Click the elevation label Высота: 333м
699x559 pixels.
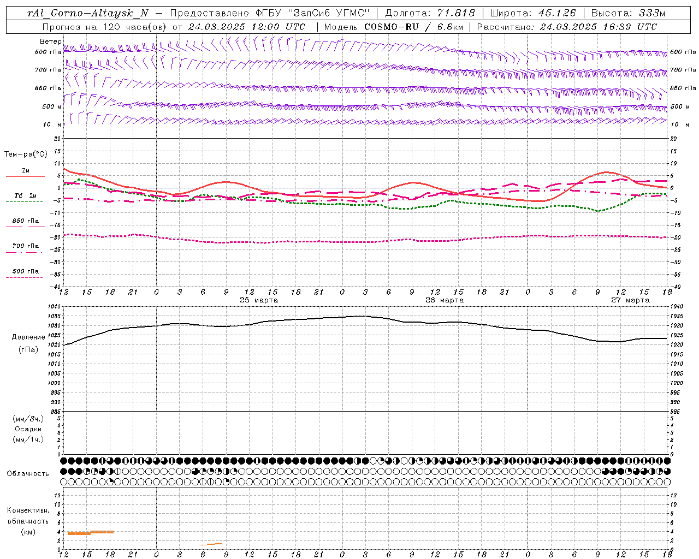pyautogui.click(x=628, y=13)
